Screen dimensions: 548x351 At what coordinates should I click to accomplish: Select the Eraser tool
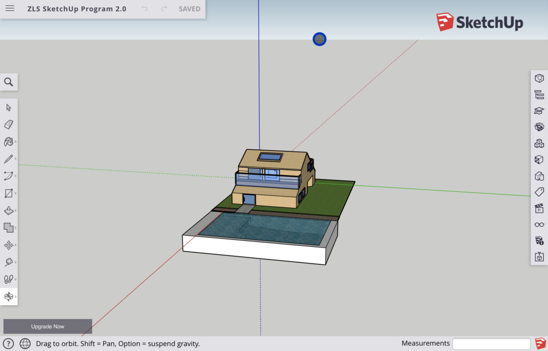(x=9, y=124)
